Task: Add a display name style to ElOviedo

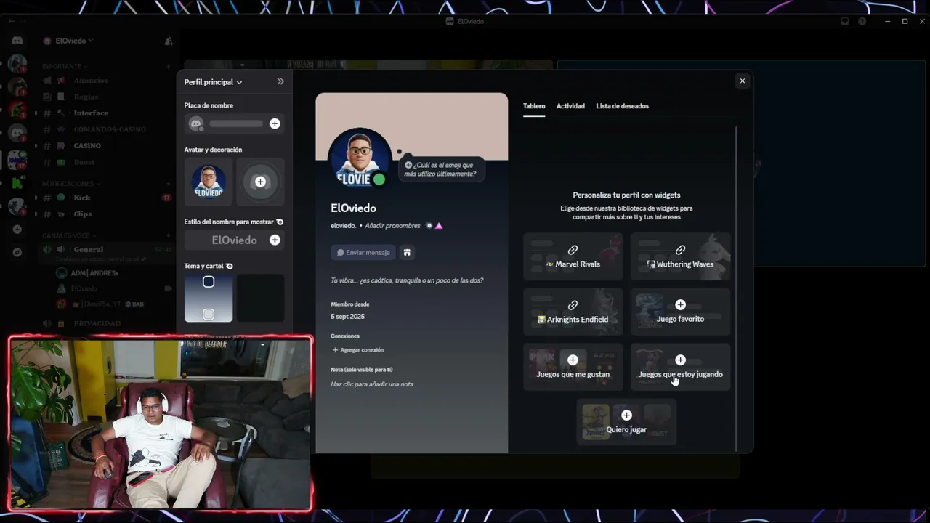Action: (x=275, y=240)
